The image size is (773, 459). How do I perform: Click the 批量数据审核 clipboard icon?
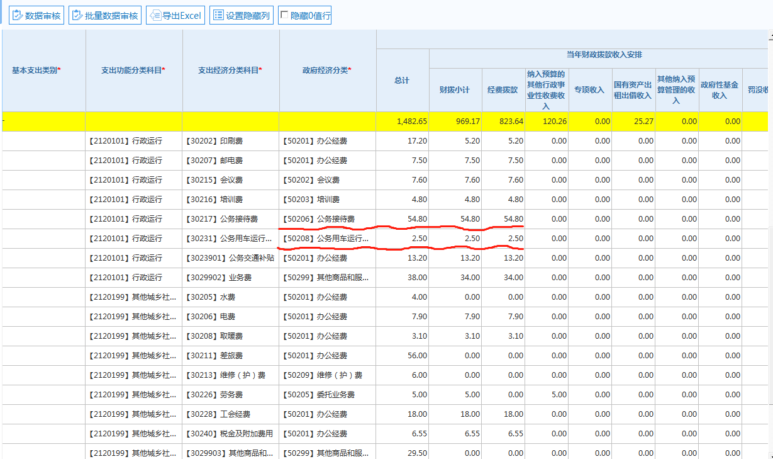77,15
